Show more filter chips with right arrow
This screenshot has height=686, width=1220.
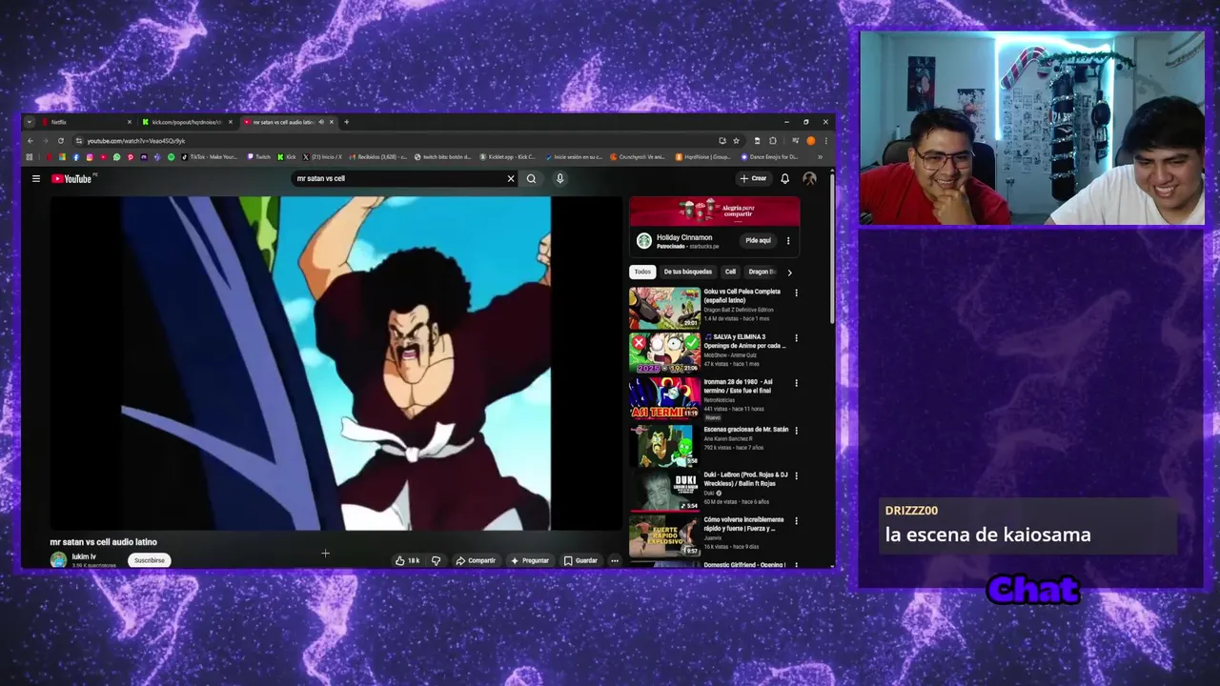[x=789, y=272]
